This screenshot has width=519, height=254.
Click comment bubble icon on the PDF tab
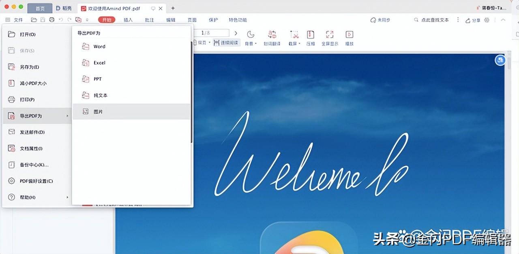(153, 8)
